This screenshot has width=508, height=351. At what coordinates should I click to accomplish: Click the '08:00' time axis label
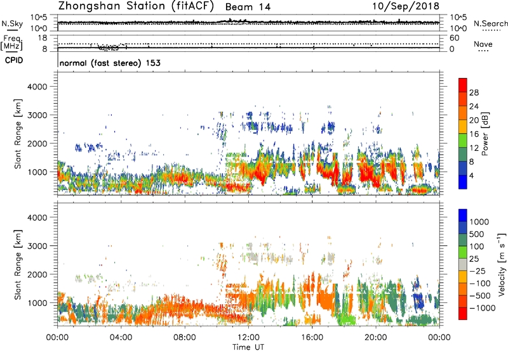[x=185, y=338]
